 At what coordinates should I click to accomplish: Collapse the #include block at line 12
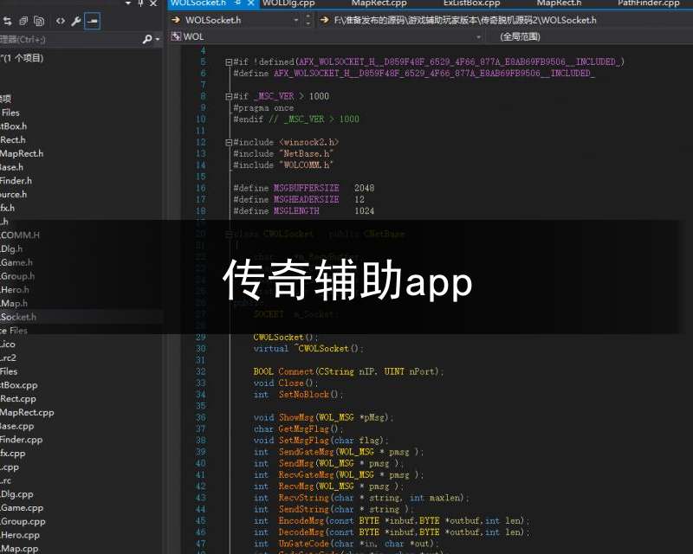[x=229, y=142]
